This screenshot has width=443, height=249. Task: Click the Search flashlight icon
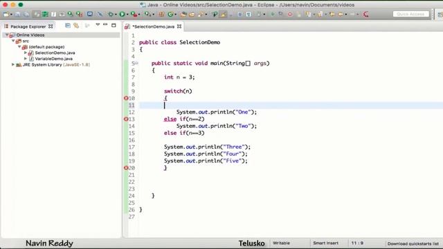coord(201,14)
